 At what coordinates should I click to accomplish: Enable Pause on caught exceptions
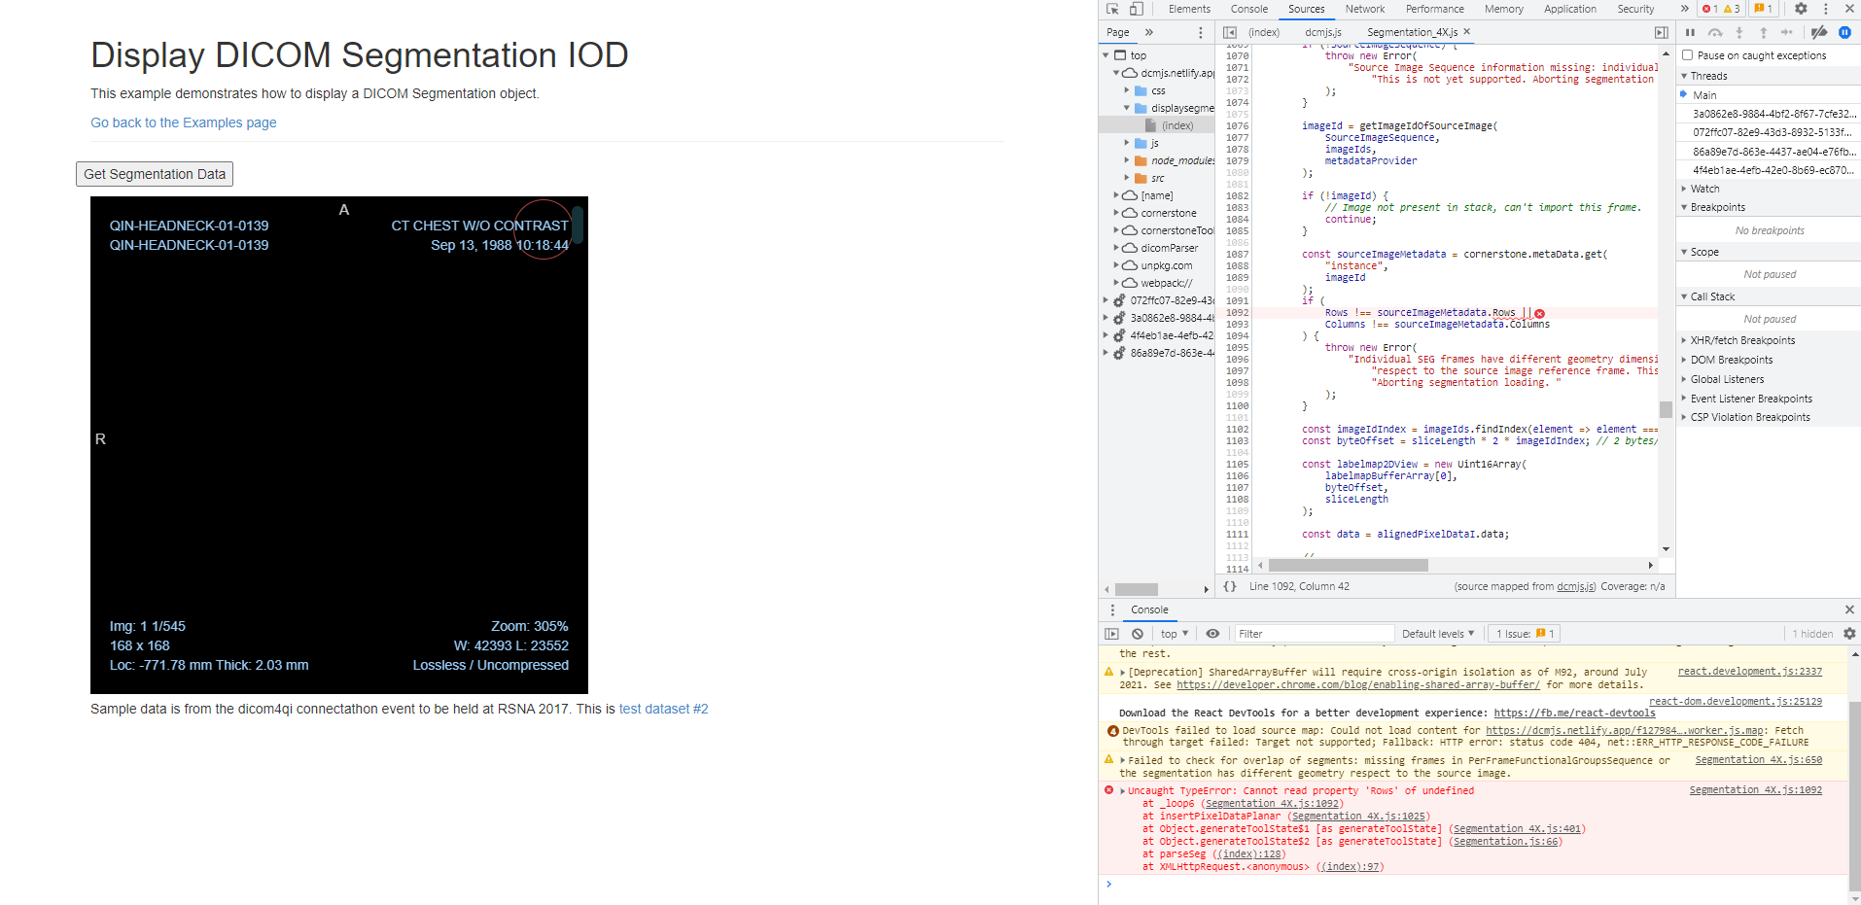coord(1688,55)
